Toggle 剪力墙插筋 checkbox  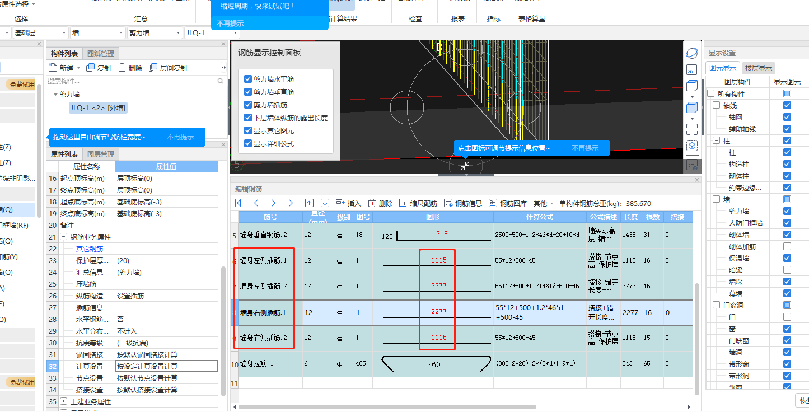point(248,105)
